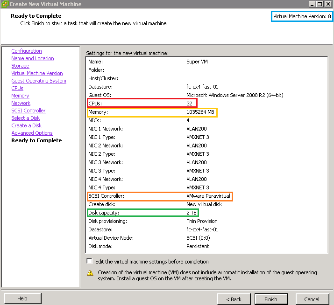
Task: Click the CPUs value 32
Action: click(x=189, y=104)
